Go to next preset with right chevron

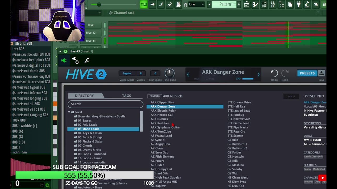click(x=259, y=75)
